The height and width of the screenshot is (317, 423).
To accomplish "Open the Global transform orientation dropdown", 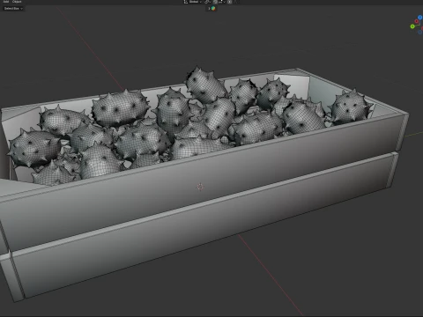I will tap(193, 2).
